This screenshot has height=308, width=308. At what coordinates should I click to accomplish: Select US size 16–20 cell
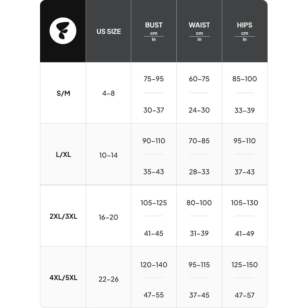[108, 217]
